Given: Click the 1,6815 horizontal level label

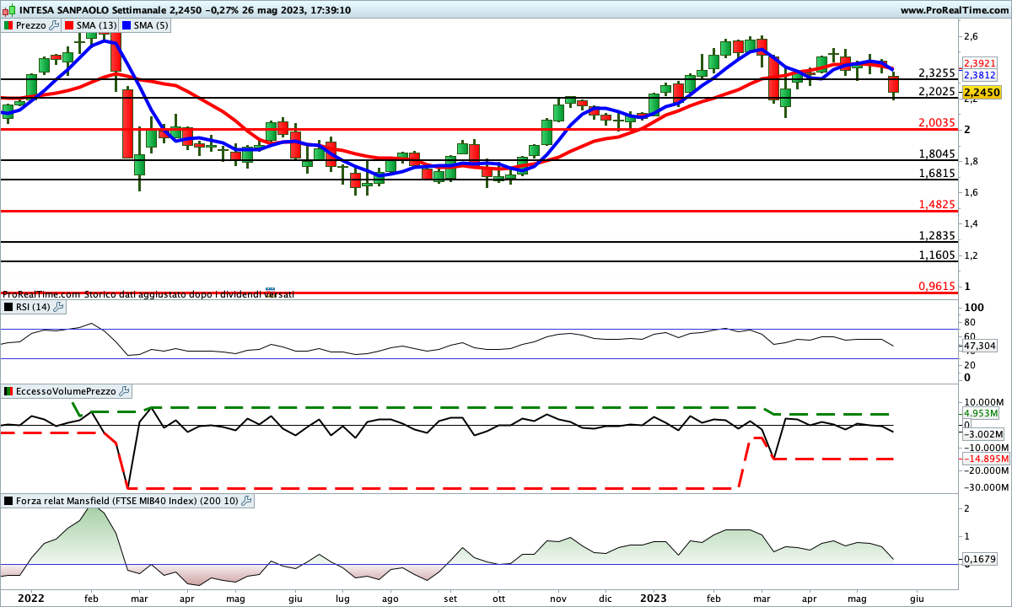Looking at the screenshot, I should (x=936, y=173).
